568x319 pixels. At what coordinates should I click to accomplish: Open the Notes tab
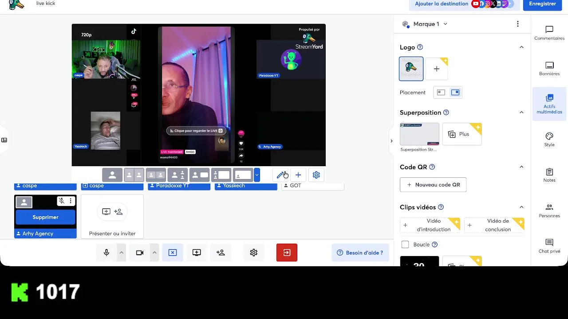coord(549,175)
